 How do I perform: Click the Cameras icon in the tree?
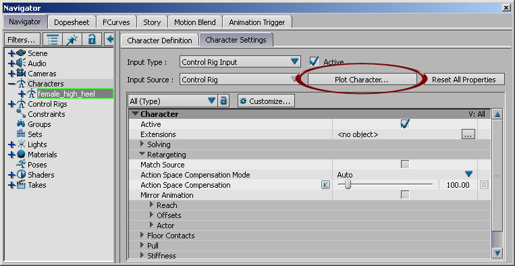21,73
